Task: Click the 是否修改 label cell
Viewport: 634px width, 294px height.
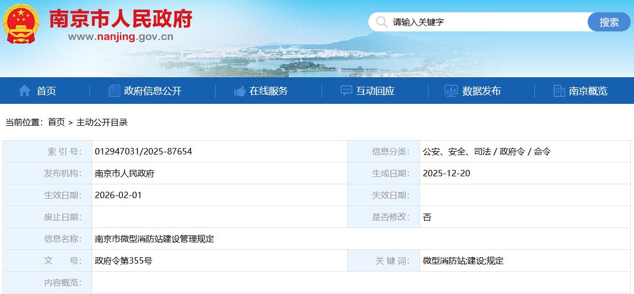Action: tap(383, 217)
